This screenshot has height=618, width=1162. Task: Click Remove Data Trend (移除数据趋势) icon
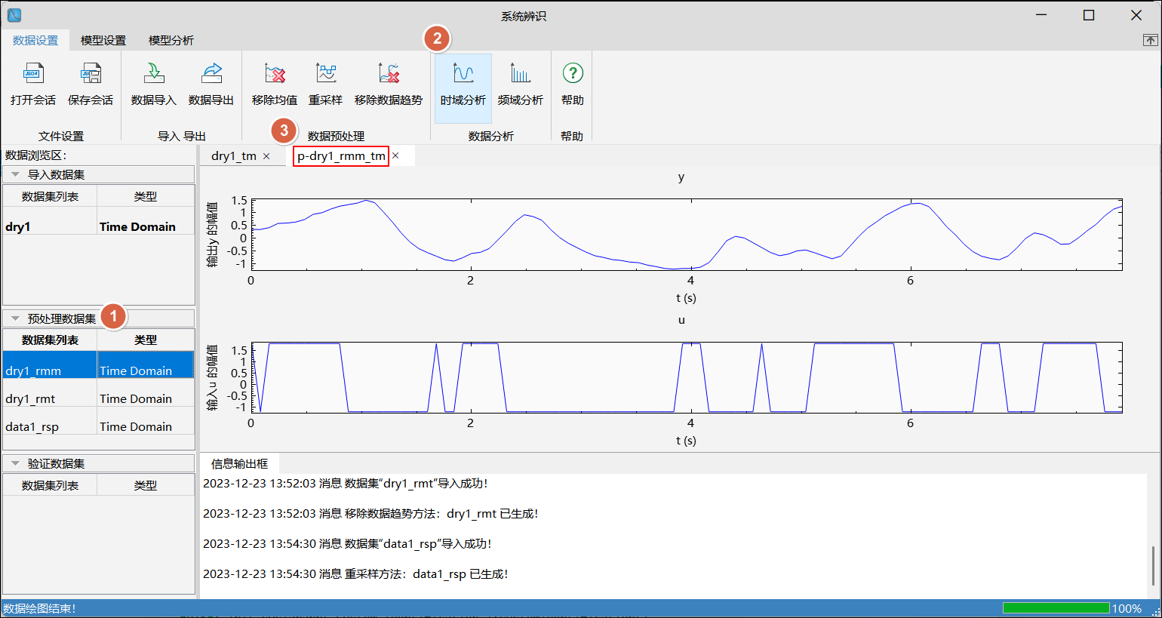tap(389, 74)
